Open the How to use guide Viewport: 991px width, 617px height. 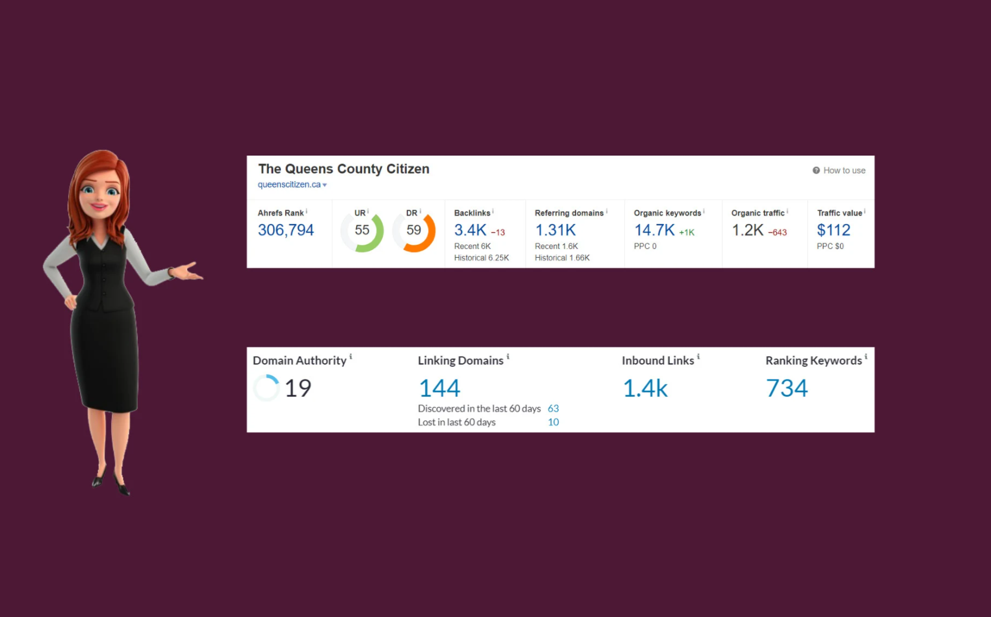click(844, 170)
